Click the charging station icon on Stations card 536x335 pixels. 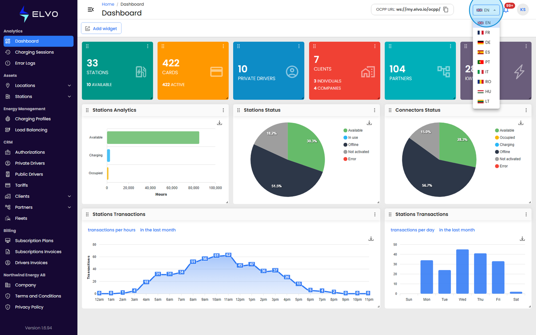coord(141,72)
